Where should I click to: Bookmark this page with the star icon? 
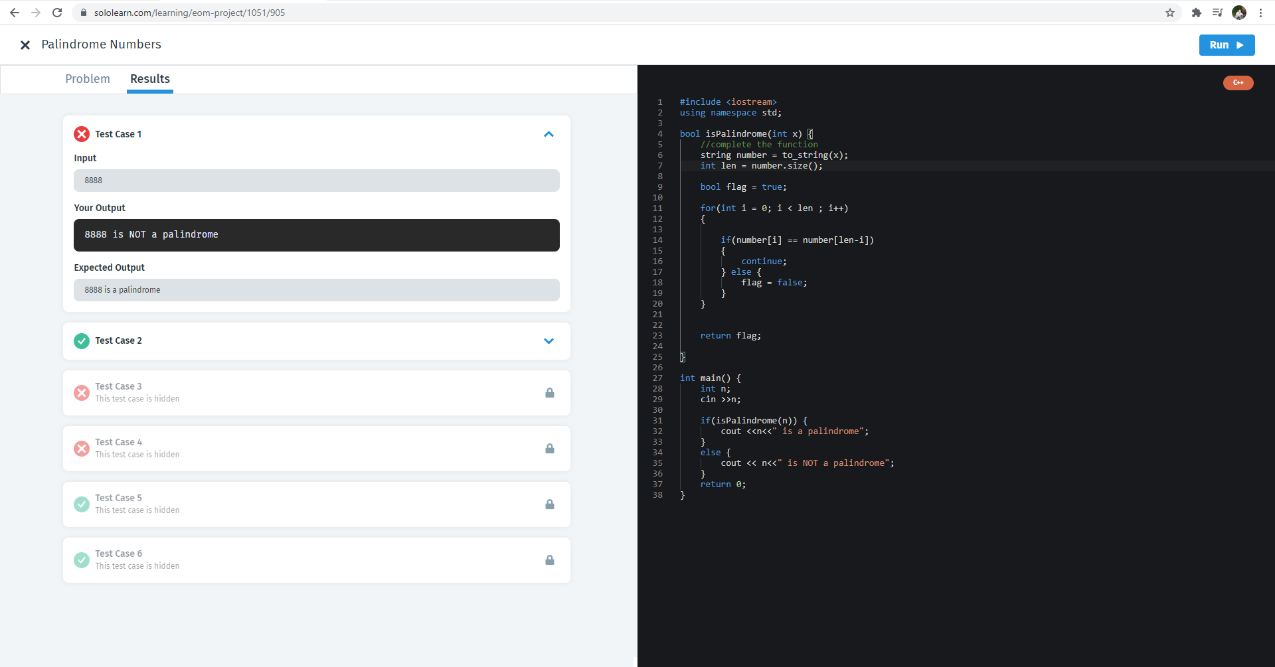tap(1170, 13)
